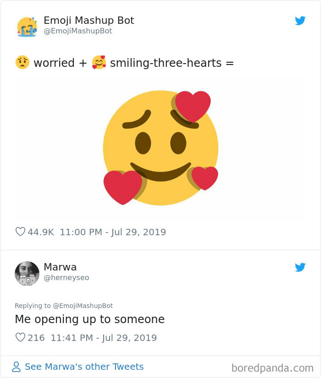Click the Emoji Mashup Bot profile avatar
Viewport: 321px width, 378px height.
click(27, 26)
